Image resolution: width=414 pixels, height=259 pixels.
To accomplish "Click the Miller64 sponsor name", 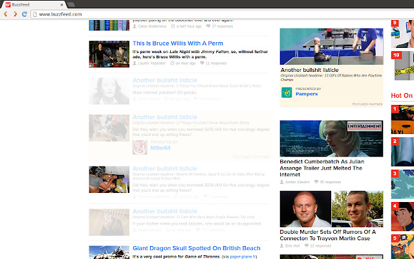I will point(160,148).
